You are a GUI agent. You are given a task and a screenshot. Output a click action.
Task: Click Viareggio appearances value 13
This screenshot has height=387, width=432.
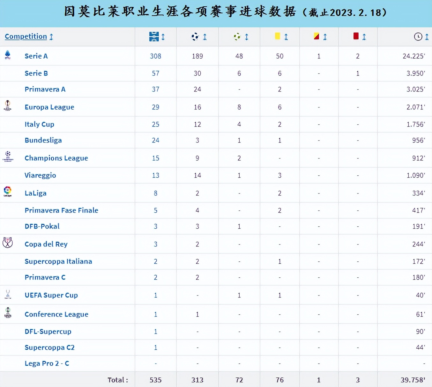coord(156,175)
